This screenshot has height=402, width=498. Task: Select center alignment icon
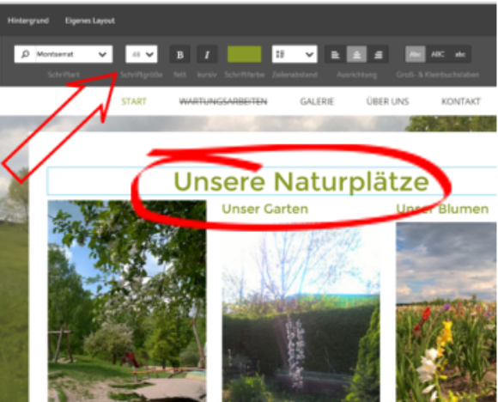pos(356,54)
